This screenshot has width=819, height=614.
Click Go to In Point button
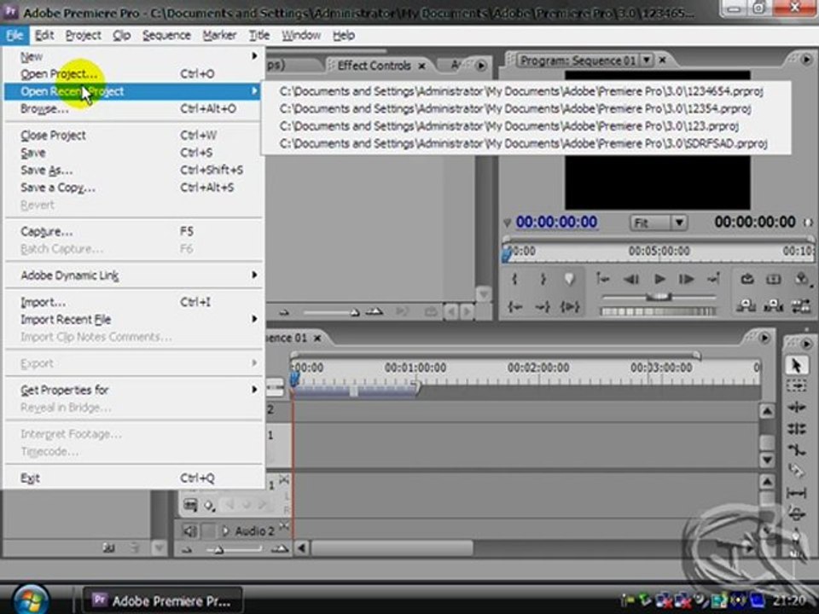[x=515, y=306]
